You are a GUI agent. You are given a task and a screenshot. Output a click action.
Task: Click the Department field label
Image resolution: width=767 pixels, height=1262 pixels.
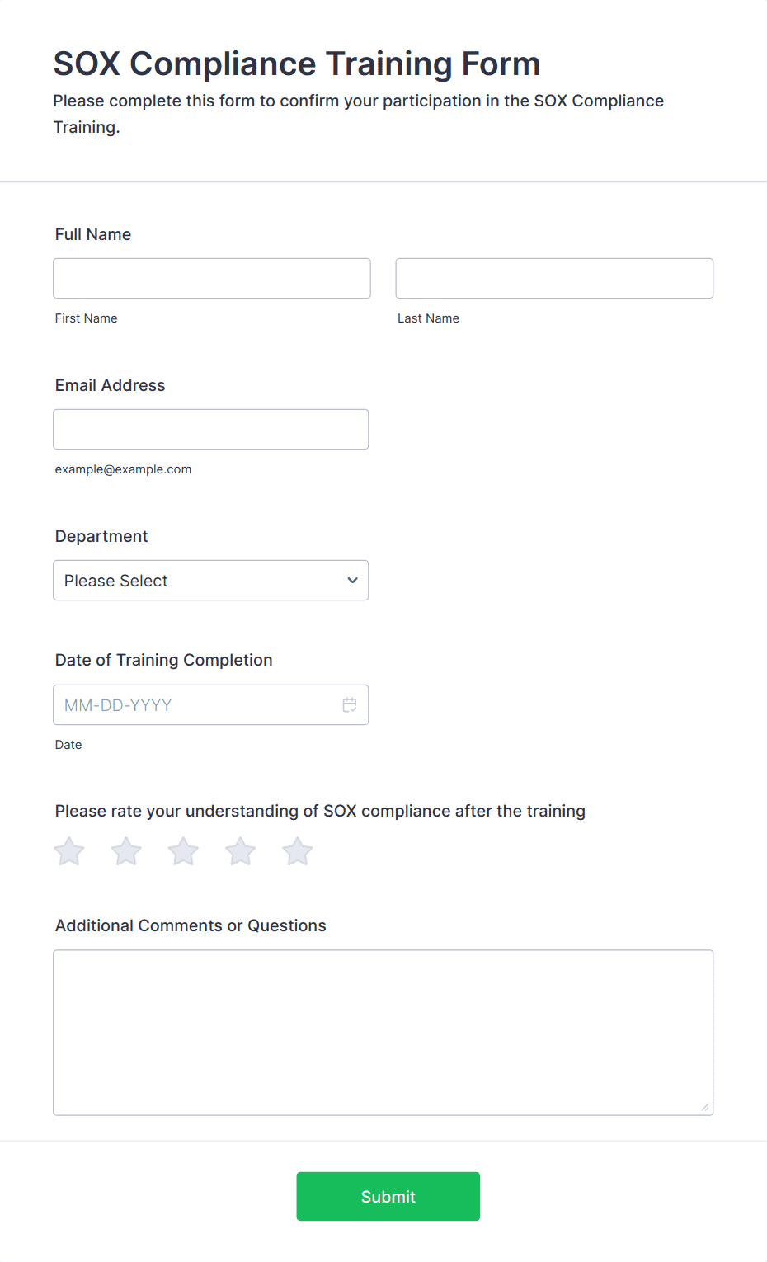click(101, 536)
